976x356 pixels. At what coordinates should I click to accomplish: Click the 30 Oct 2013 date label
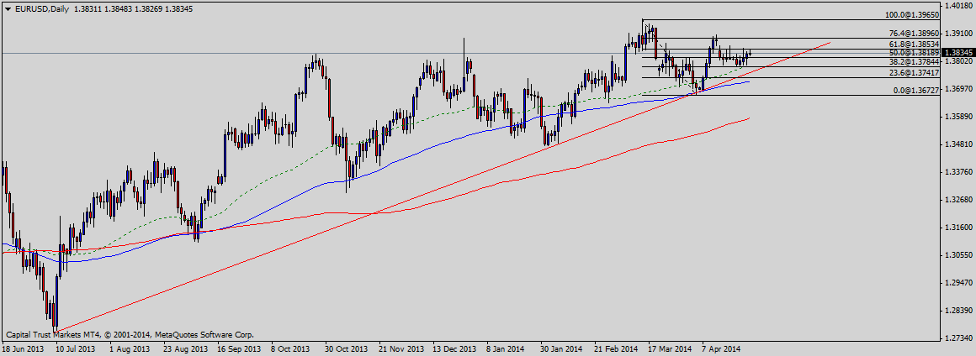347,348
